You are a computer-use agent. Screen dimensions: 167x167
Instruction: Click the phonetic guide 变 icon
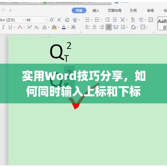[x=75, y=20]
